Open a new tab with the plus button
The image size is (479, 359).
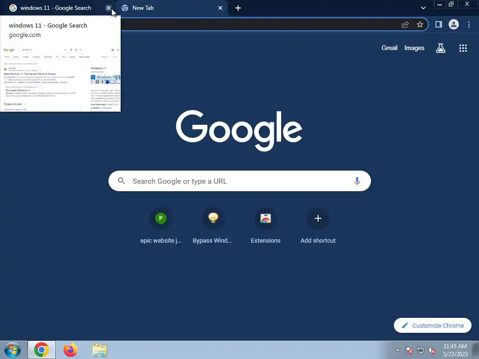coord(238,8)
